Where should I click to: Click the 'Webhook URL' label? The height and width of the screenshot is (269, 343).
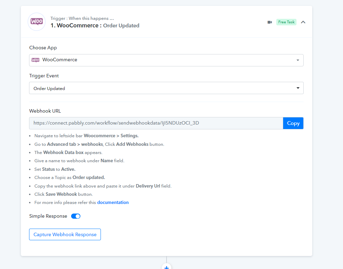[45, 111]
